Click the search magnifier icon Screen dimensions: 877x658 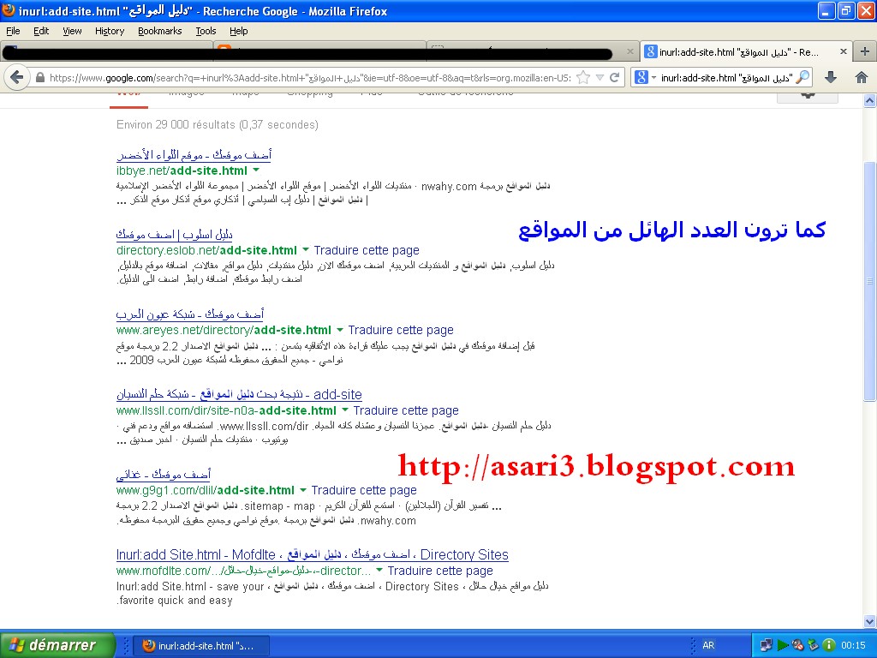coord(802,77)
